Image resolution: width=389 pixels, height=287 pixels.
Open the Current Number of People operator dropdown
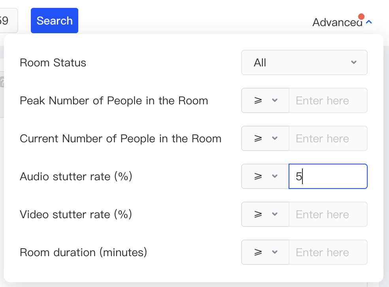265,138
